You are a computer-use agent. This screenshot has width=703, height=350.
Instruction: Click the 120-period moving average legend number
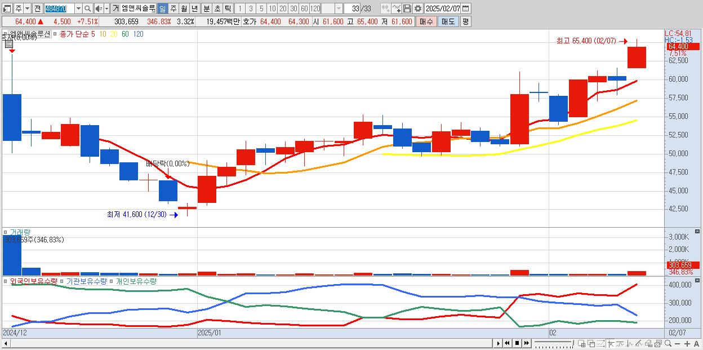(x=138, y=34)
